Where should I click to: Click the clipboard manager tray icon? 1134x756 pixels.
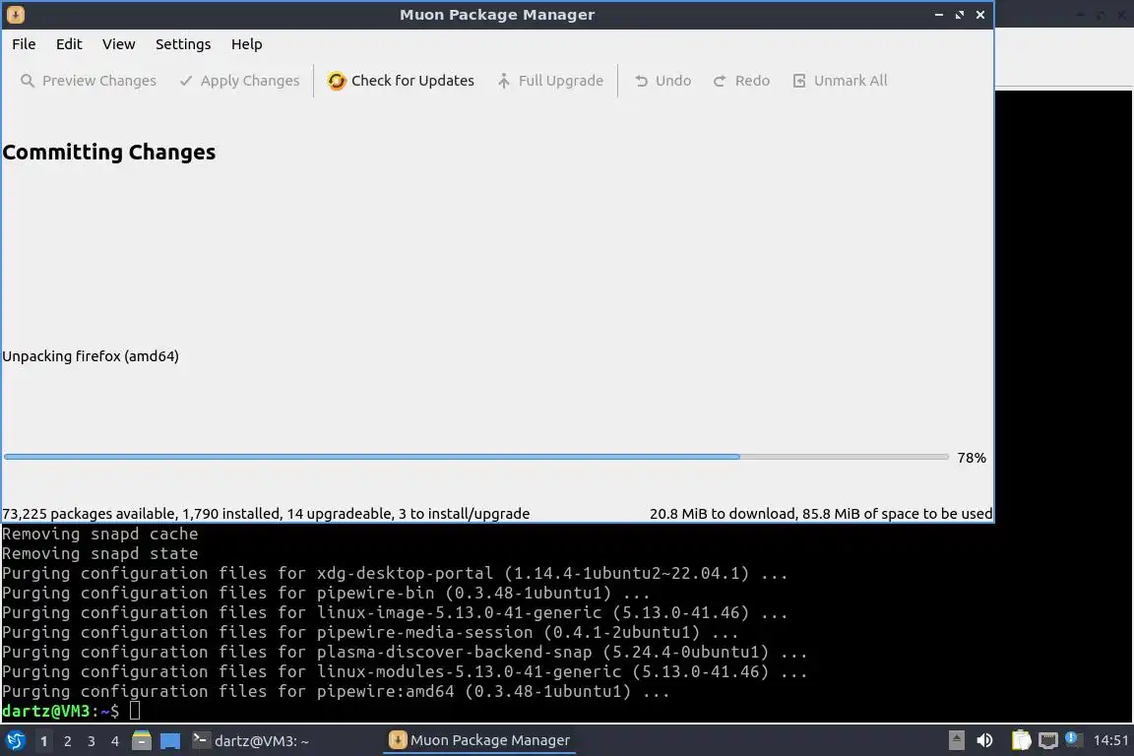pos(1021,740)
